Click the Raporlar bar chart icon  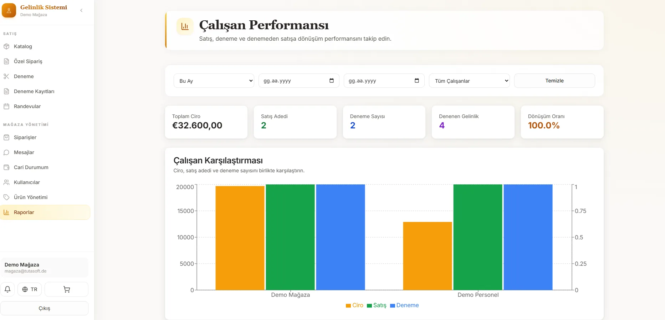tap(6, 212)
